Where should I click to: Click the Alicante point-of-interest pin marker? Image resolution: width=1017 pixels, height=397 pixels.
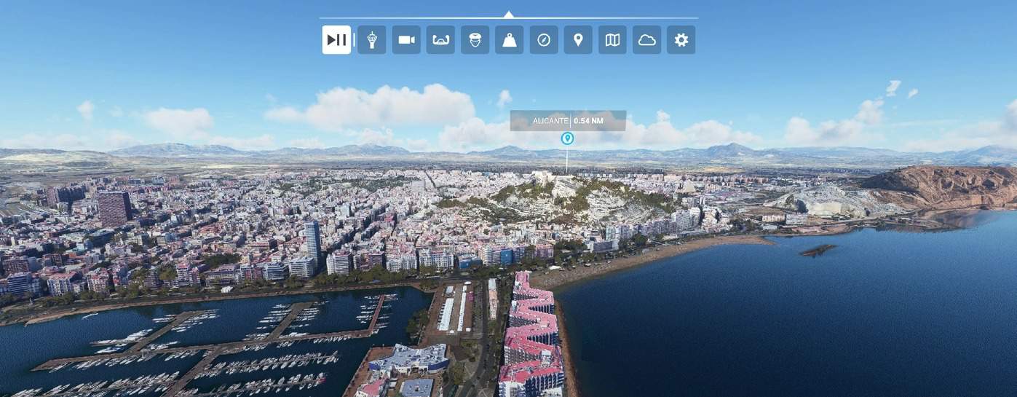pyautogui.click(x=567, y=138)
